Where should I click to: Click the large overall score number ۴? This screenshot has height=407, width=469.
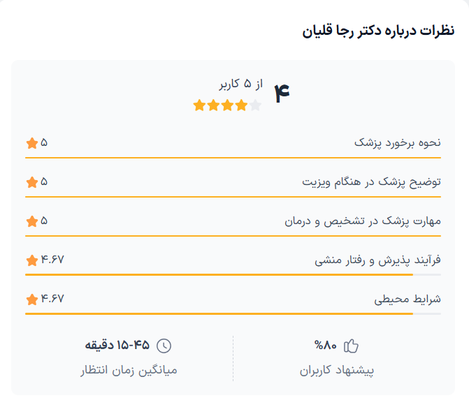282,94
